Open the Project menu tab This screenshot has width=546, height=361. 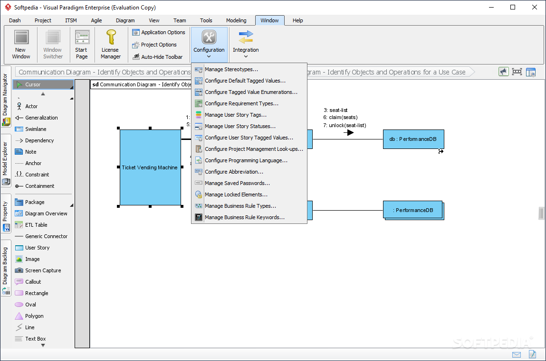coord(43,20)
